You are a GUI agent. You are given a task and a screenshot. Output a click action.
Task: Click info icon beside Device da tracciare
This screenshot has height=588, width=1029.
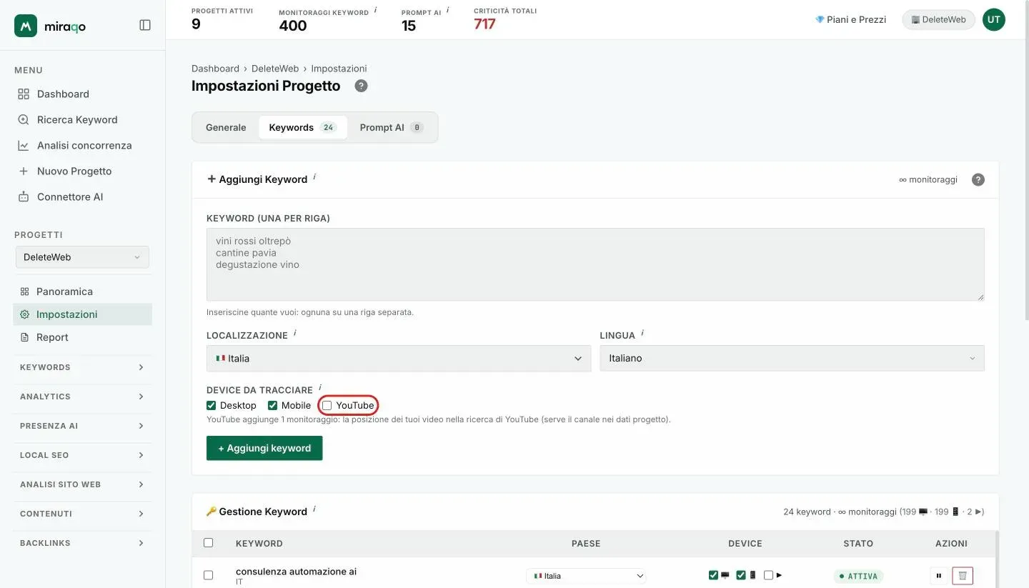click(319, 387)
